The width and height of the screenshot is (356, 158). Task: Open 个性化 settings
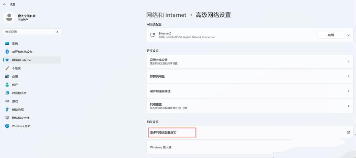pos(32,68)
